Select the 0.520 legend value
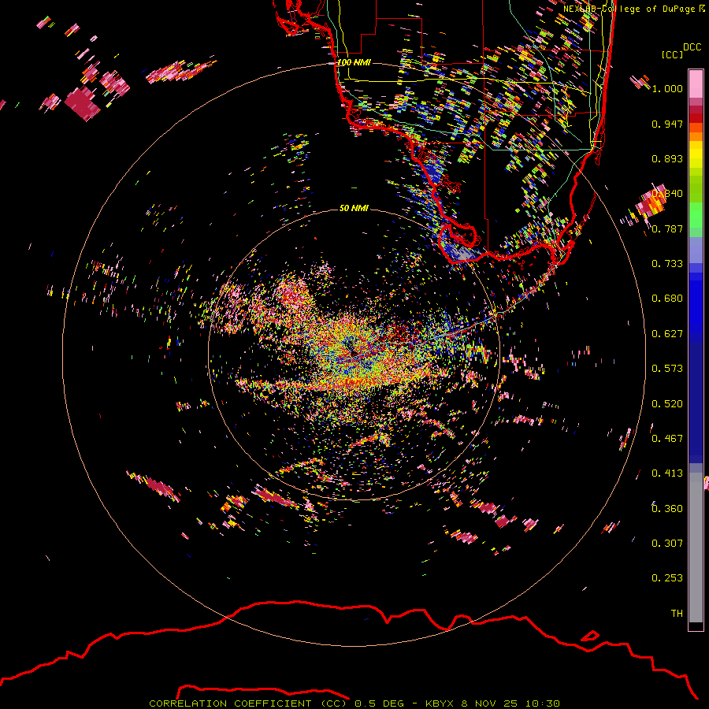The width and height of the screenshot is (709, 709). click(667, 404)
